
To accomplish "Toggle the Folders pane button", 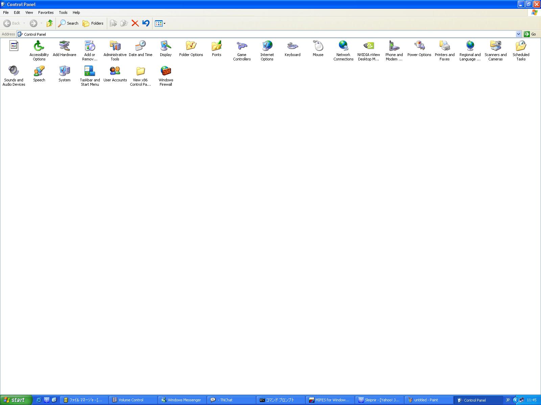I will 93,23.
